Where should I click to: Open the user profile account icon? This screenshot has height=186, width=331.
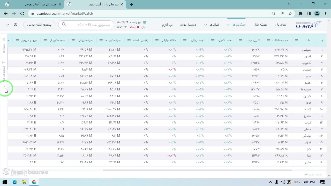(16, 25)
